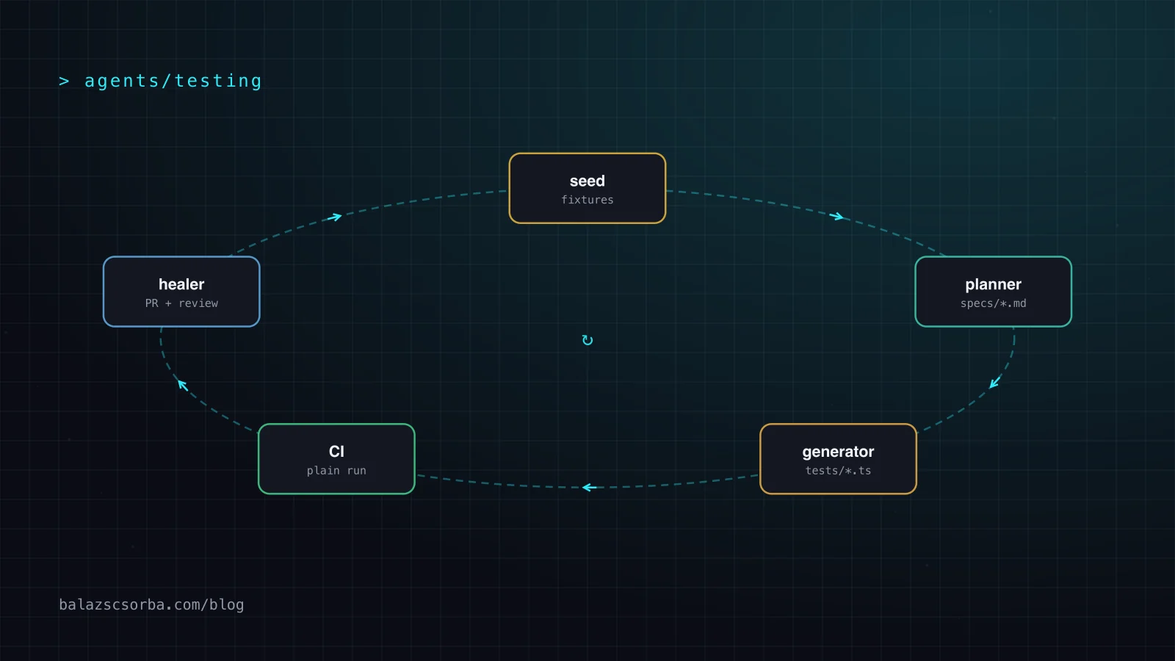Click the balazscsorba.com/blog text
The height and width of the screenshot is (661, 1175).
coord(151,604)
